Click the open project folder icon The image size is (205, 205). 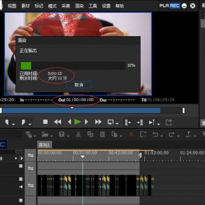(x=45, y=135)
